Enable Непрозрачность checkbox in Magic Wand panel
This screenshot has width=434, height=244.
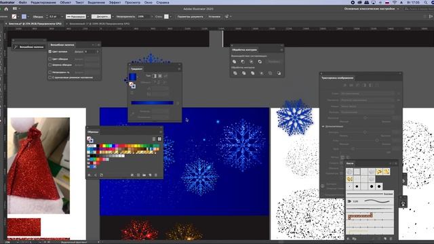(50, 73)
